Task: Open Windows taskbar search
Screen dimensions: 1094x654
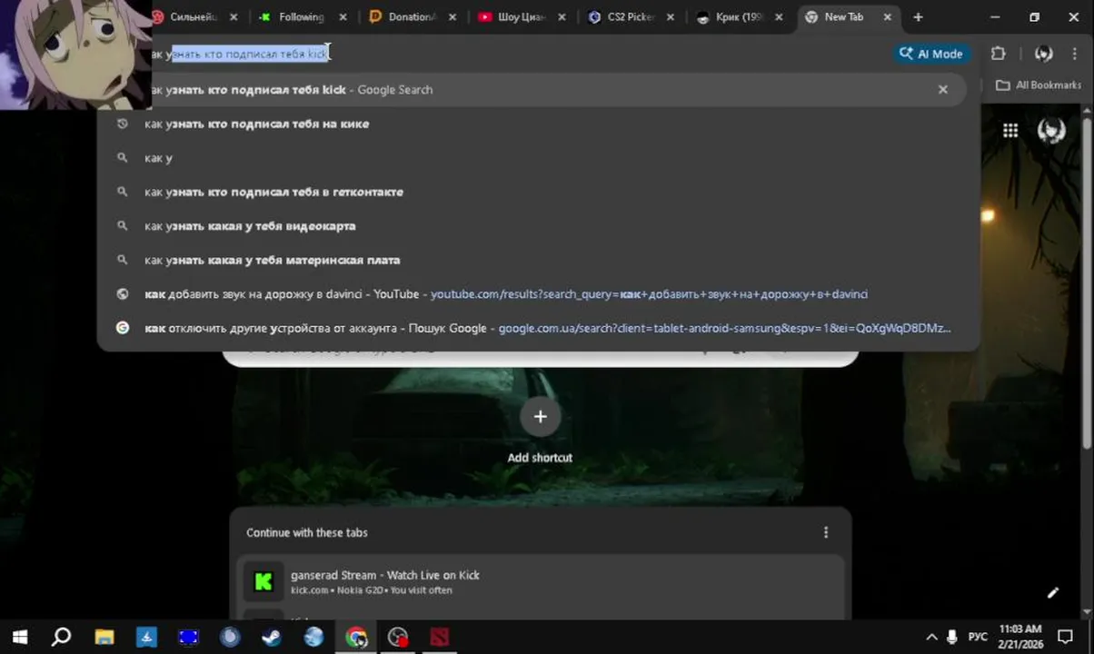Action: coord(61,637)
